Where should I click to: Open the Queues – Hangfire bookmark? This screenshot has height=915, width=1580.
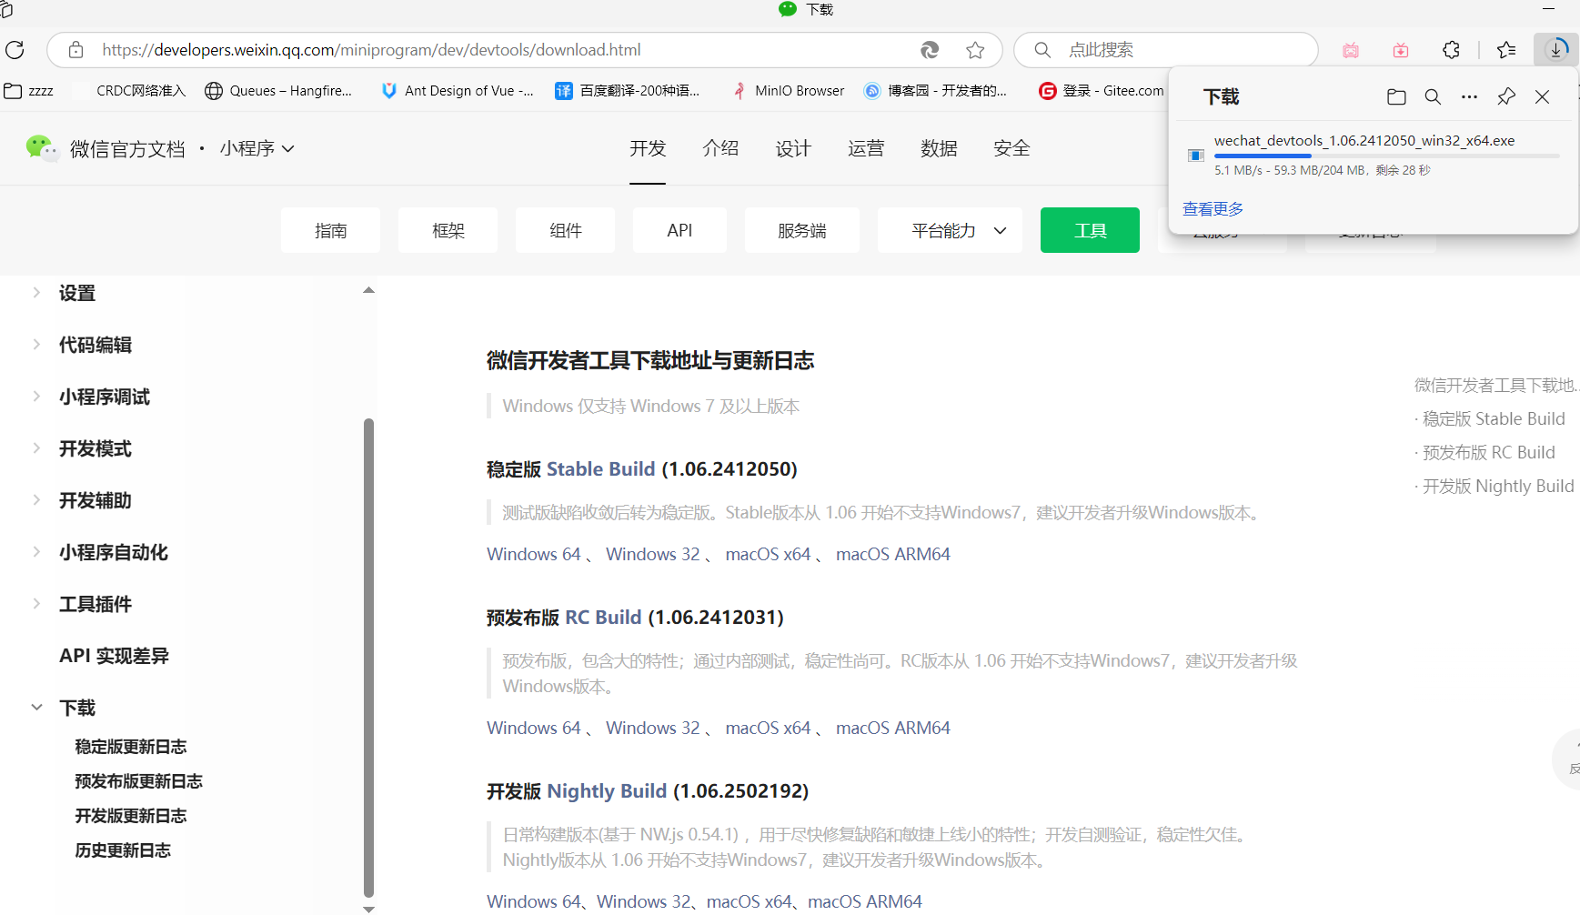[278, 91]
